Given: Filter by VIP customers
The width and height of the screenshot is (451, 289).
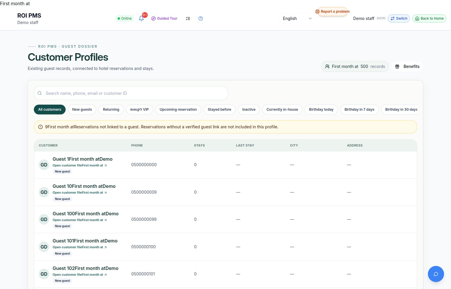Looking at the screenshot, I should (x=139, y=110).
